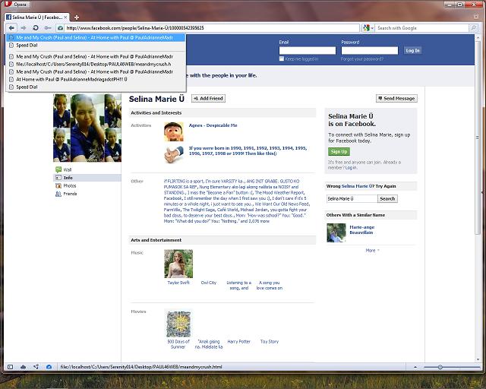Click the Opera Link share icon in status bar
This screenshot has width=486, height=389.
[x=36, y=367]
